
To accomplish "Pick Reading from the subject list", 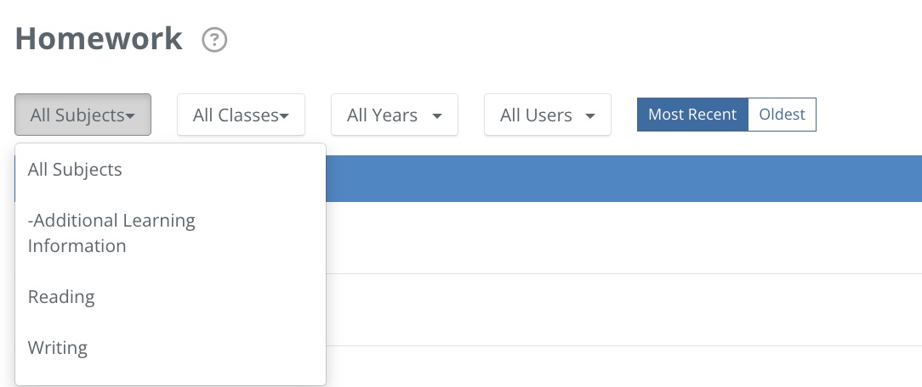I will (61, 297).
